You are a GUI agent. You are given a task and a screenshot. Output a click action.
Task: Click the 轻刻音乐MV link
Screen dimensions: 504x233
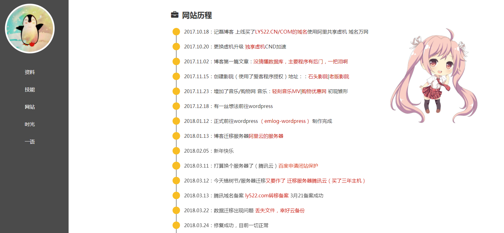[x=286, y=92]
